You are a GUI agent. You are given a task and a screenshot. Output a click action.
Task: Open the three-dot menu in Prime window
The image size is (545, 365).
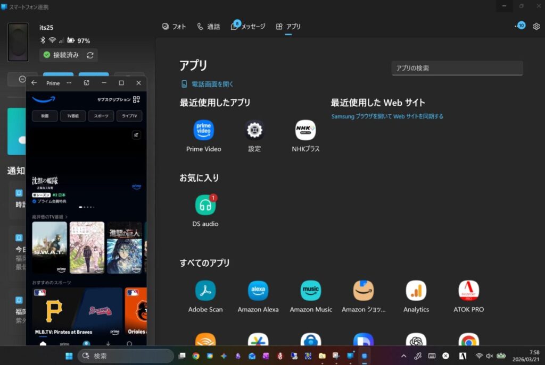[69, 83]
